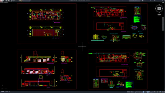Click the ViewCube TOP face

click(x=159, y=9)
